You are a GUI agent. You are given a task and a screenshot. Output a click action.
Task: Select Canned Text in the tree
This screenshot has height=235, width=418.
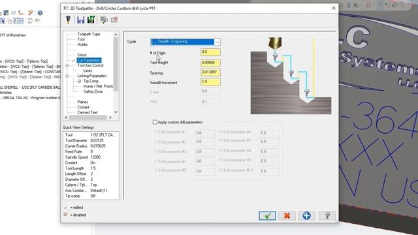click(x=88, y=112)
